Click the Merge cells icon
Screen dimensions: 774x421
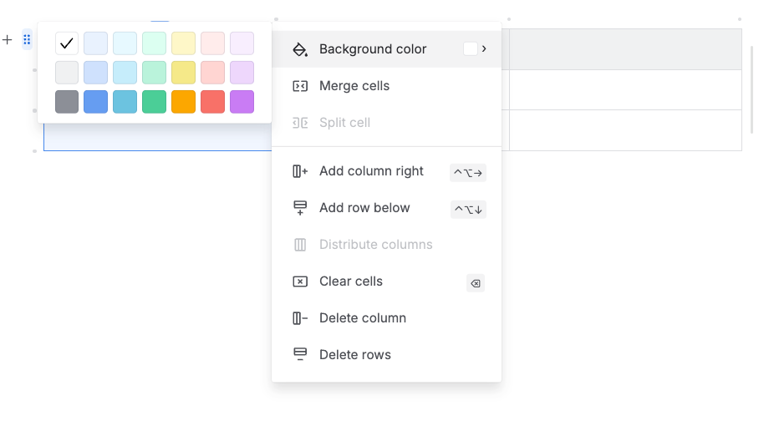click(300, 86)
